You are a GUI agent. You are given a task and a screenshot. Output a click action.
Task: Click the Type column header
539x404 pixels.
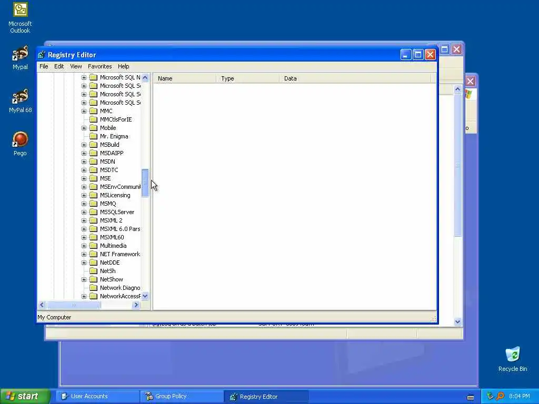pyautogui.click(x=247, y=78)
